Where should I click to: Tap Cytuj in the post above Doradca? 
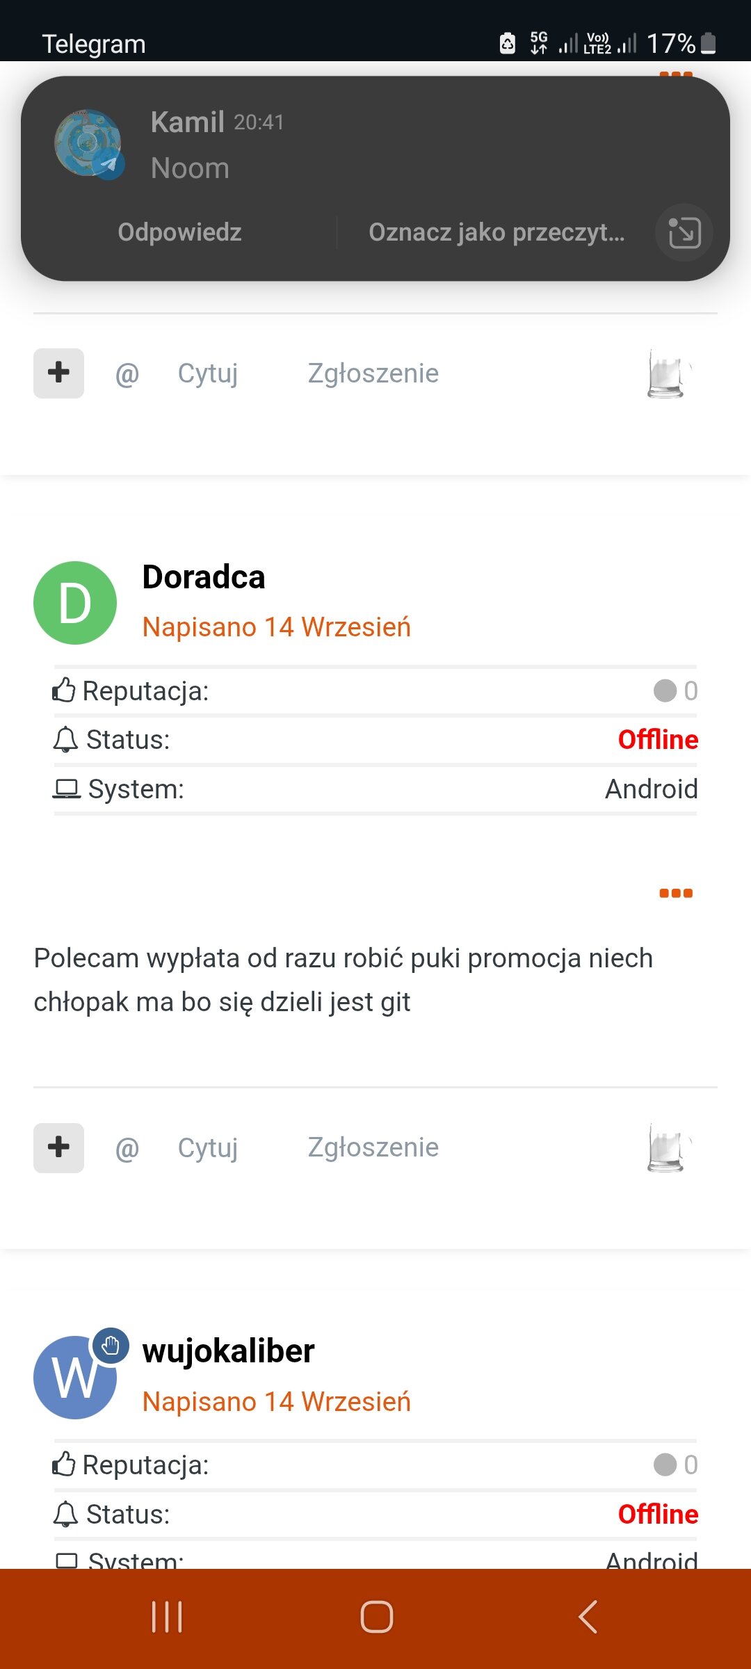208,373
